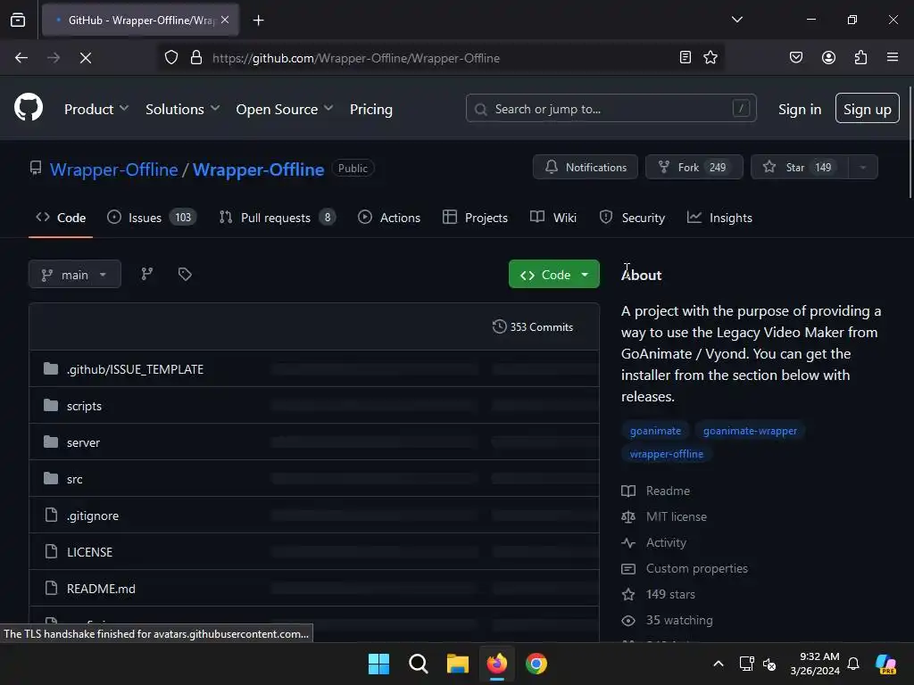The height and width of the screenshot is (685, 914).
Task: Stop loading the page
Action: click(86, 58)
